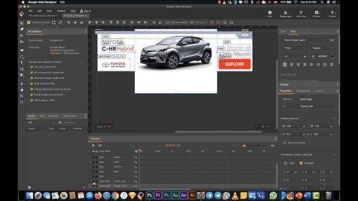Screen dimensions: 358x201
Task: Click the animation icon of the Hybrid layer
Action: pyautogui.click(x=135, y=157)
